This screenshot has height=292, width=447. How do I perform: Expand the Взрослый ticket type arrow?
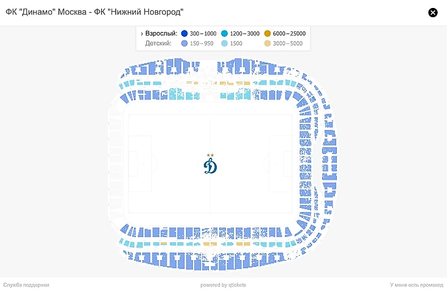pyautogui.click(x=141, y=33)
